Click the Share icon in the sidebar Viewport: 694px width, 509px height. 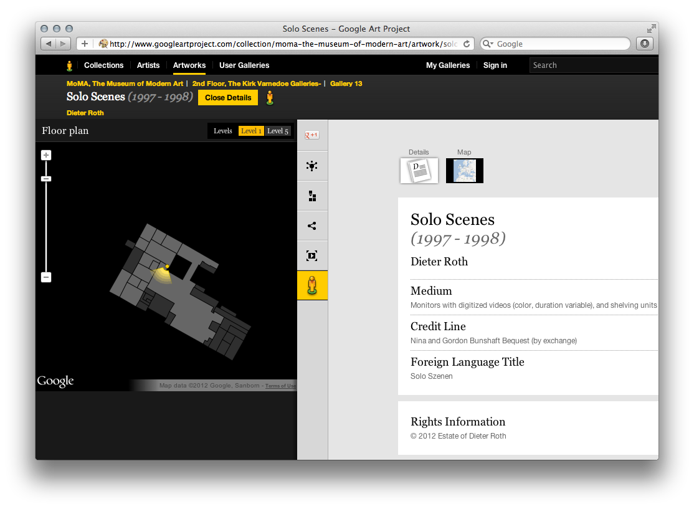click(312, 225)
